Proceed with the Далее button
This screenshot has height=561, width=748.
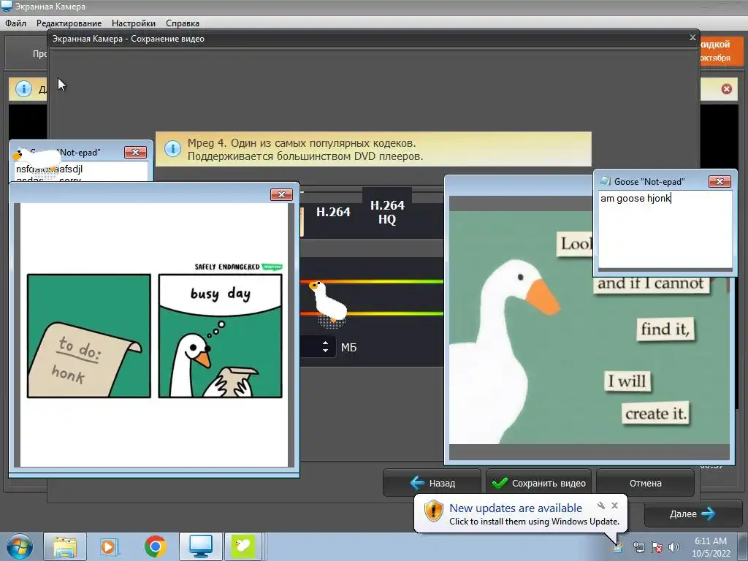692,514
